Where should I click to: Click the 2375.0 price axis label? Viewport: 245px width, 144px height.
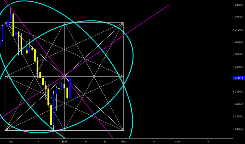[239, 117]
